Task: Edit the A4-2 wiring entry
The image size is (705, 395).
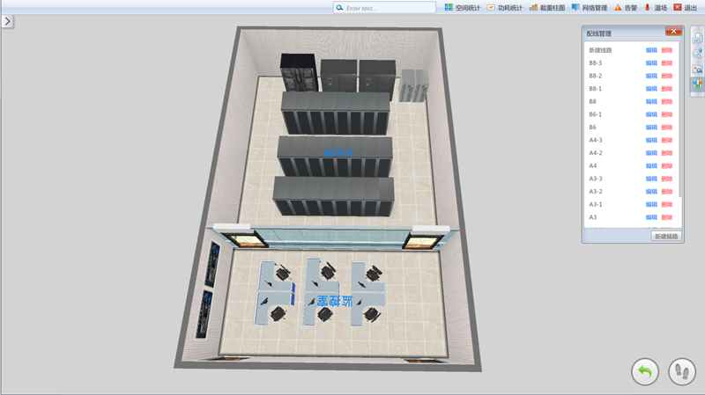Action: pos(651,153)
